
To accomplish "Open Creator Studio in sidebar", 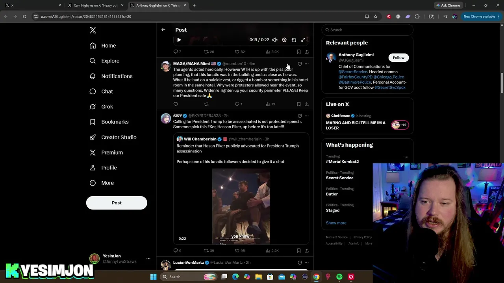I will point(113,137).
